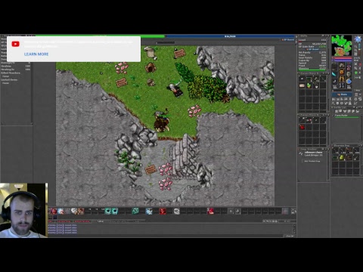Select the orange armor equipment slot
The image size is (363, 272).
tap(342, 73)
